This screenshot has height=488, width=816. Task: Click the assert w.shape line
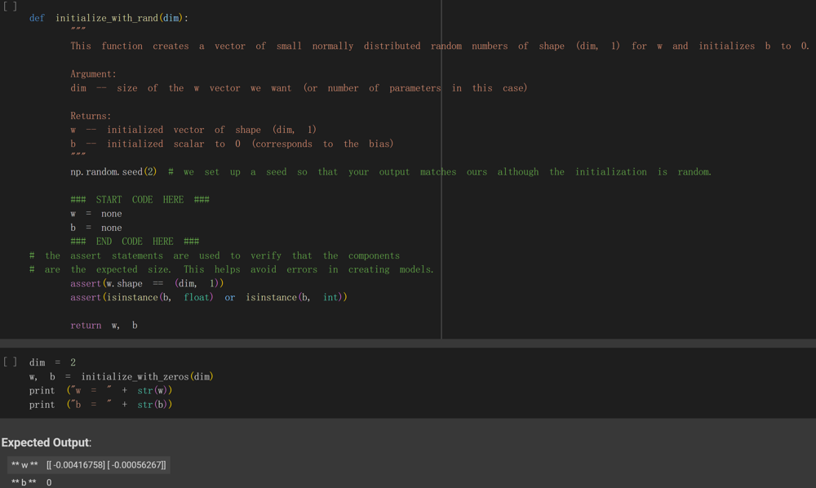pos(147,283)
